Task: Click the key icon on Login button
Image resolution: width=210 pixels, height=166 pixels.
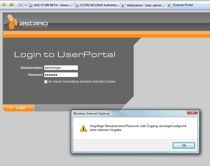Action: 11,108
